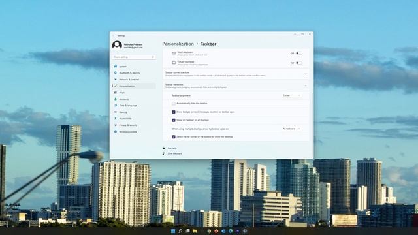Open Gaming settings category
Viewport: 418px width, 235px height.
[x=134, y=112]
